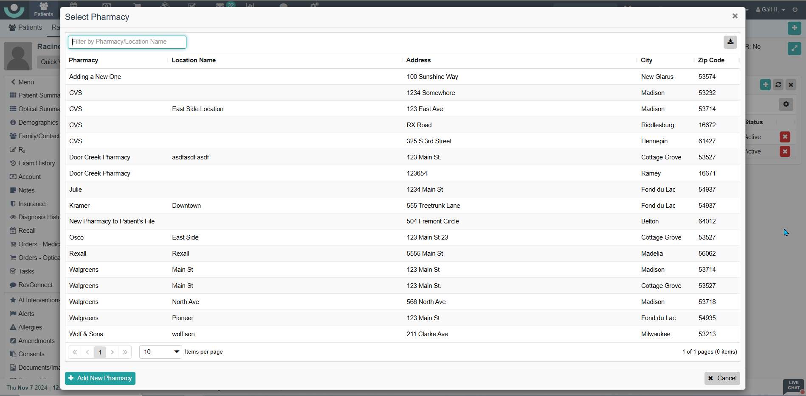Expand the Gail H. user menu

(x=770, y=9)
